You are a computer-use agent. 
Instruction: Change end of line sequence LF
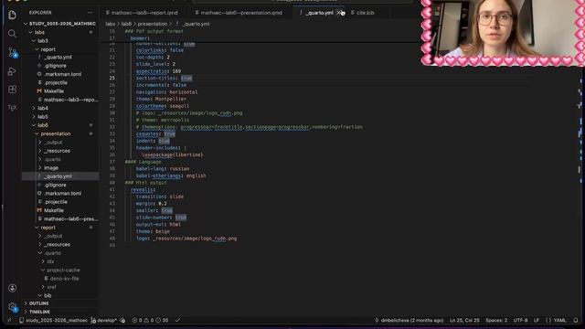point(537,320)
